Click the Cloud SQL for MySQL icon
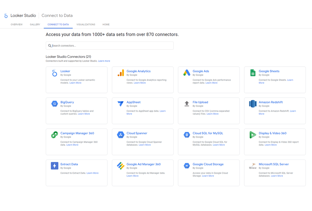This screenshot has height=211, width=312. [x=187, y=135]
